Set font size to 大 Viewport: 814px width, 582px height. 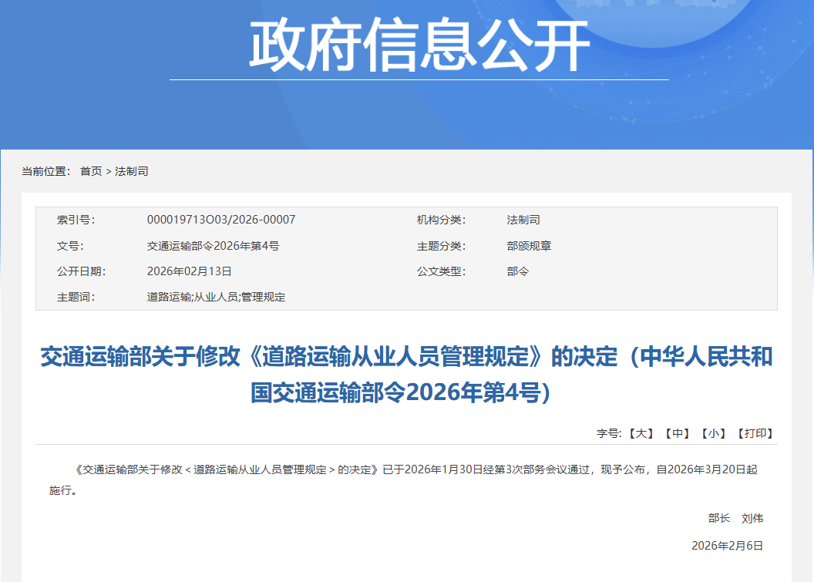pos(641,433)
